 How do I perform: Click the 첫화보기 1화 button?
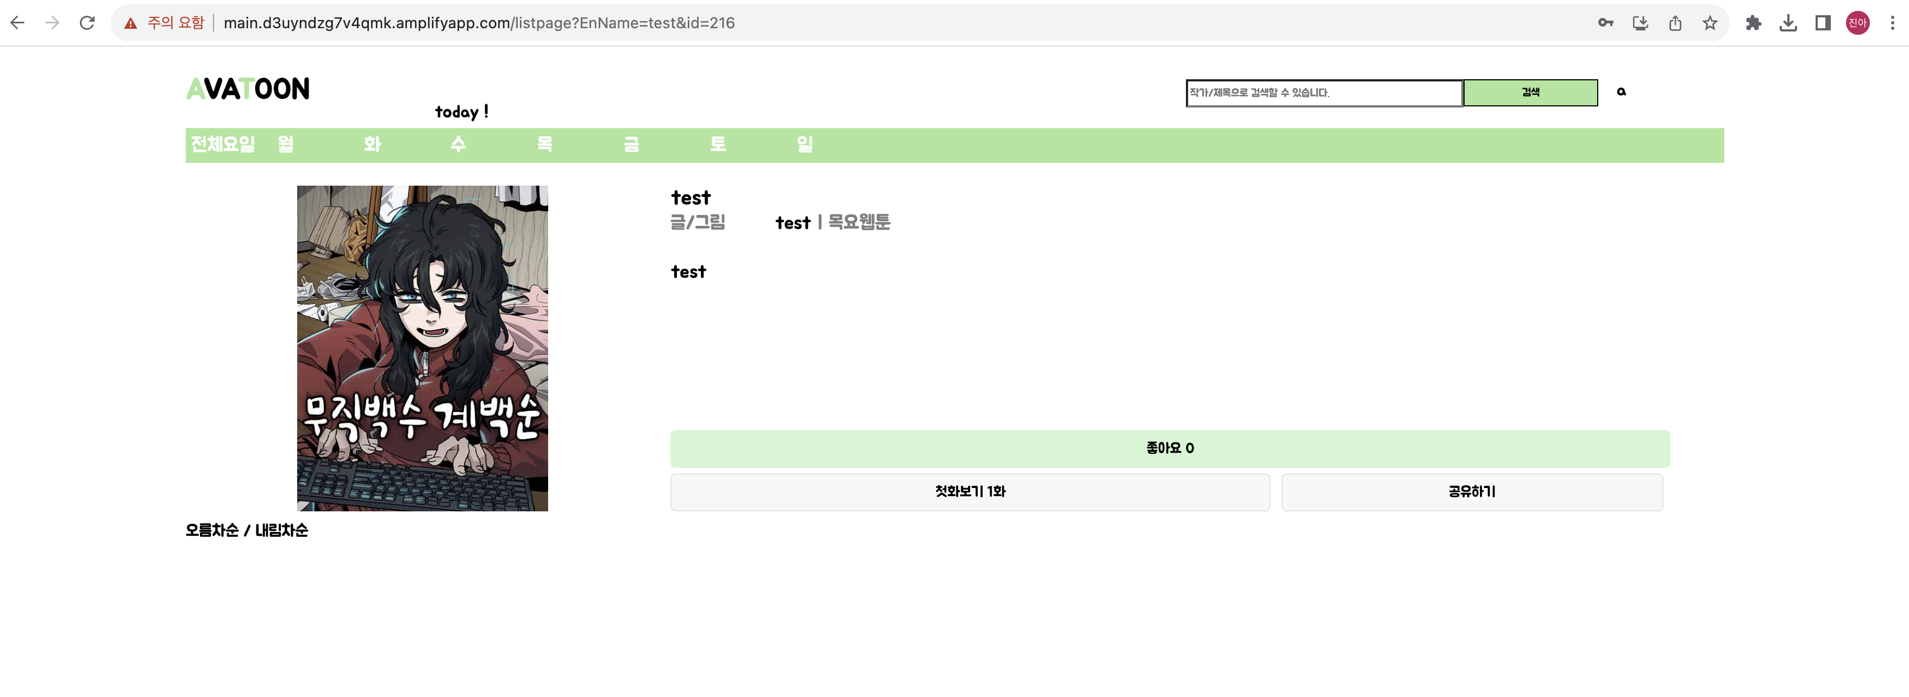970,492
